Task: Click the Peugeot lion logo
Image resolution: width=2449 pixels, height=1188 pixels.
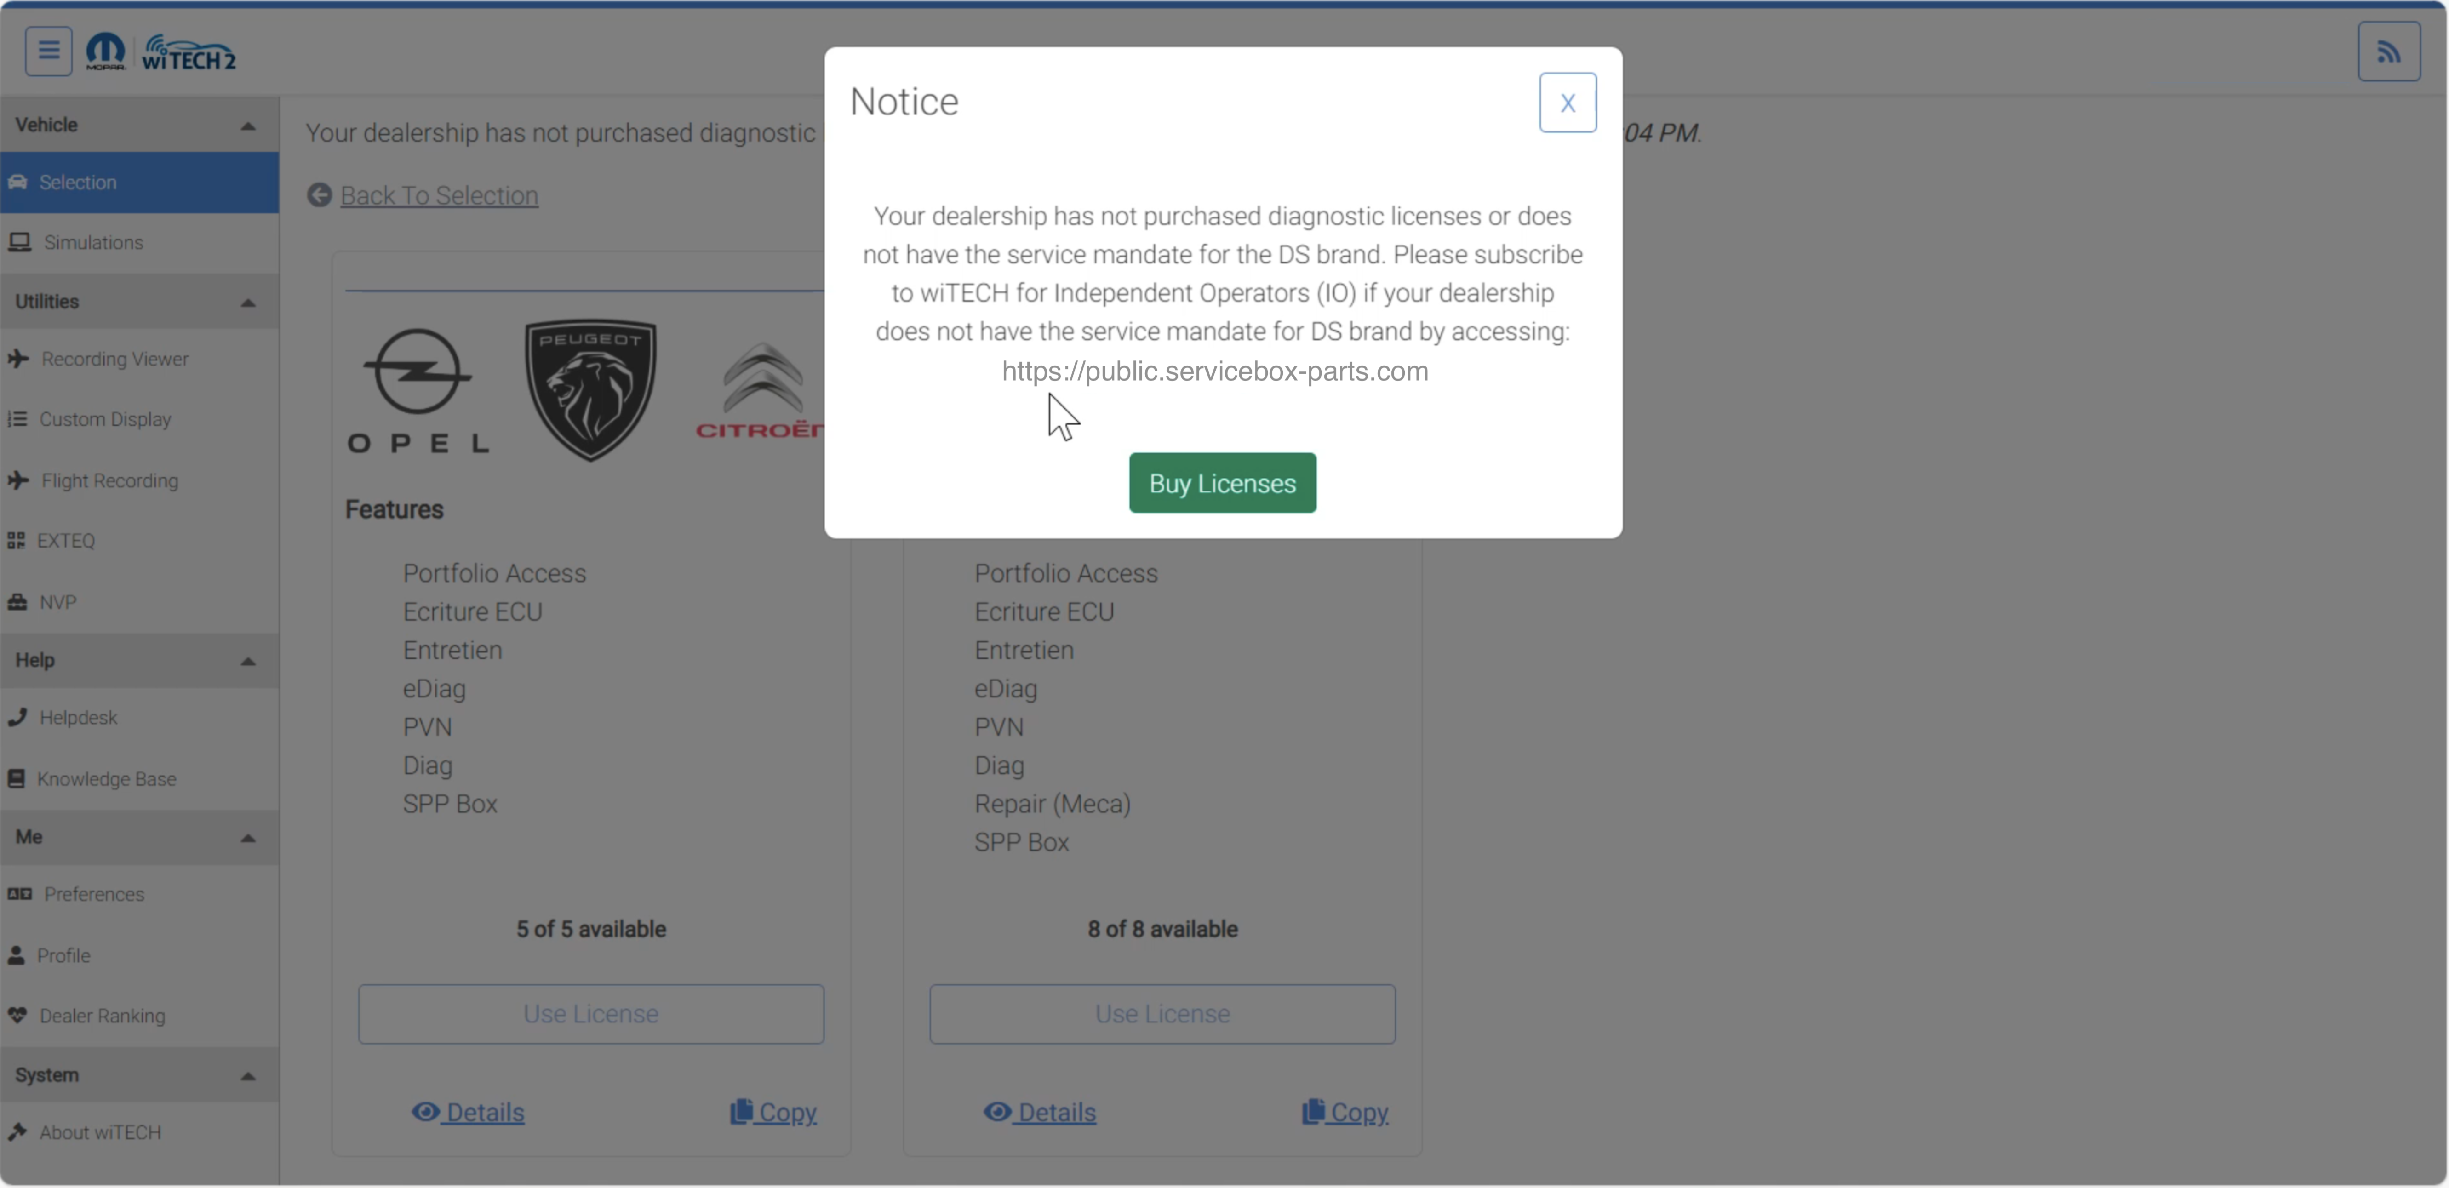Action: click(x=591, y=391)
